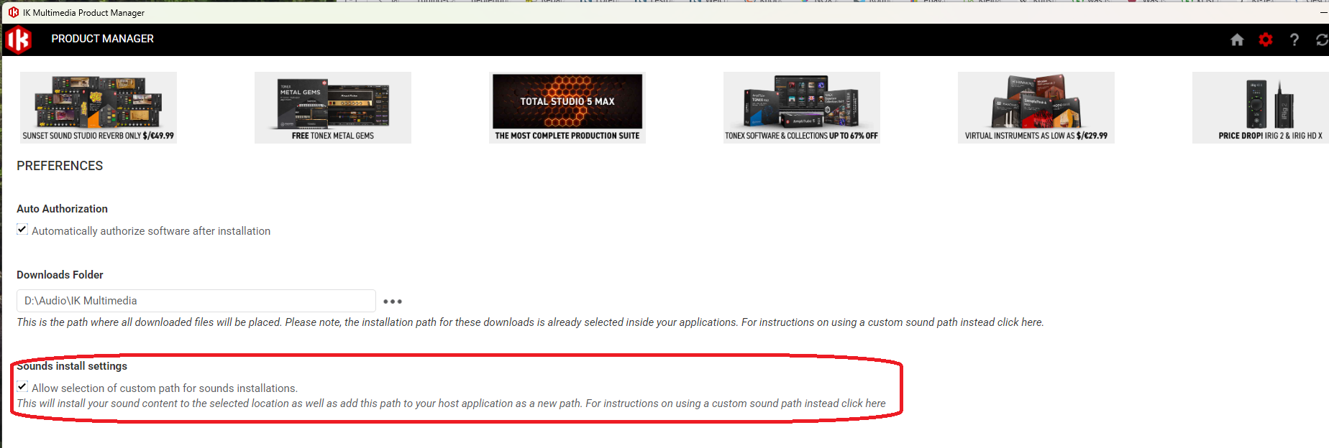This screenshot has height=448, width=1329.
Task: Open Free TONEX Metal Gems banner
Action: pos(333,108)
